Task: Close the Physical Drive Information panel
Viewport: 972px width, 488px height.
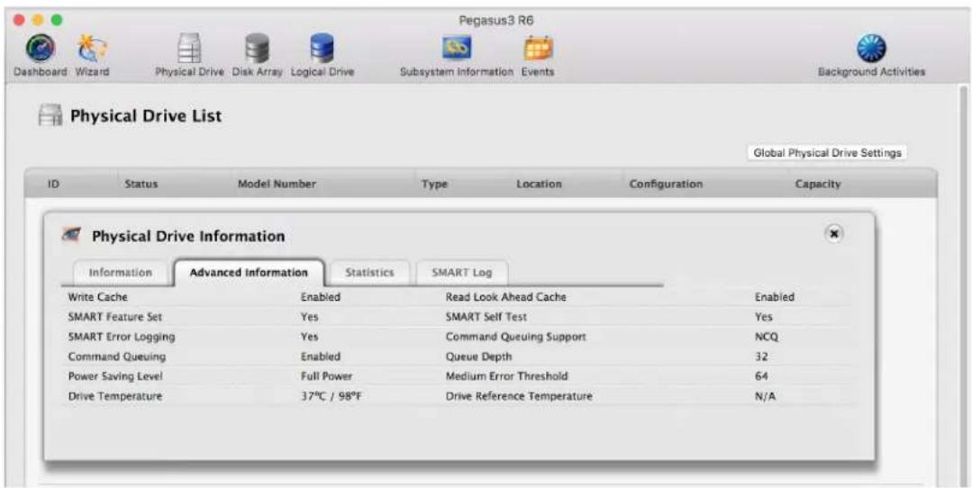Action: pyautogui.click(x=834, y=233)
